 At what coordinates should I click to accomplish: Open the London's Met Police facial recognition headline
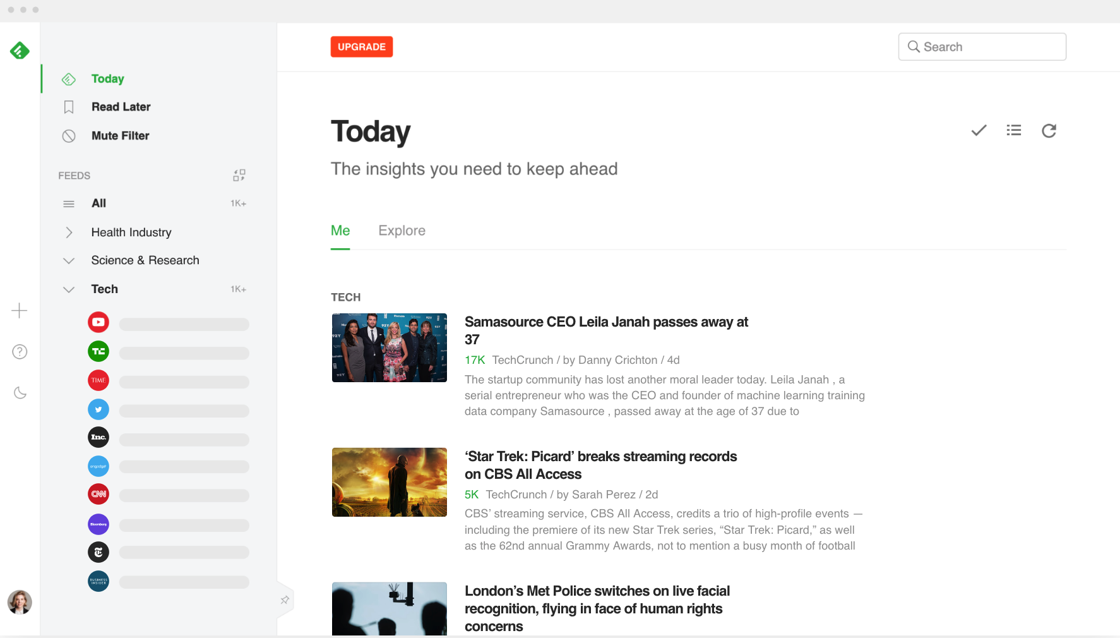(597, 608)
